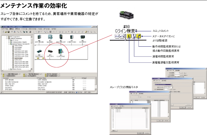Click the Product Name column header
The width and height of the screenshot is (207, 135).
coord(55,78)
